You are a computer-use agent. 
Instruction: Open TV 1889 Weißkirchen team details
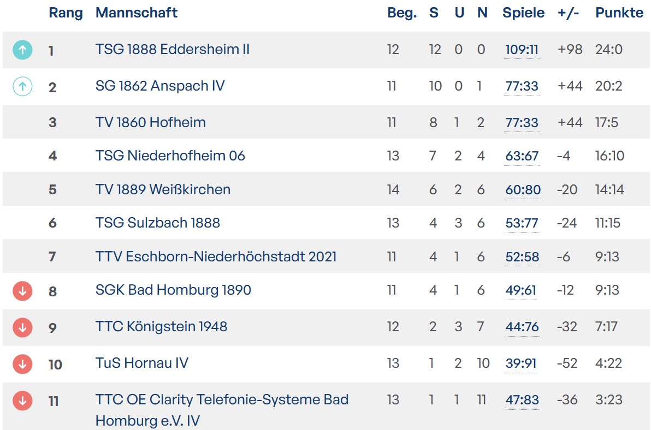click(163, 189)
